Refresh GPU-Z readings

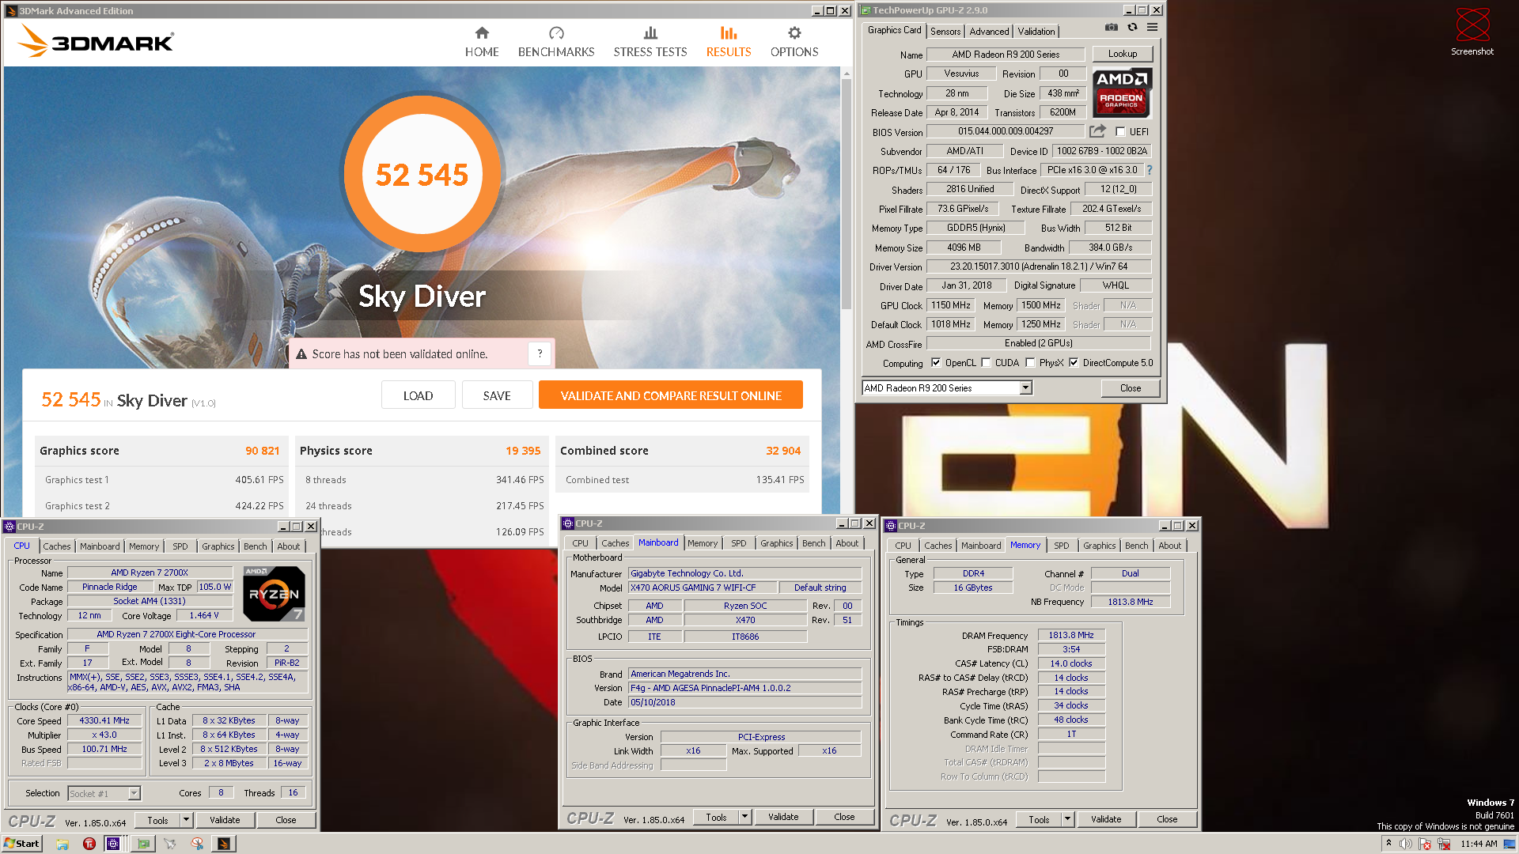1132,27
